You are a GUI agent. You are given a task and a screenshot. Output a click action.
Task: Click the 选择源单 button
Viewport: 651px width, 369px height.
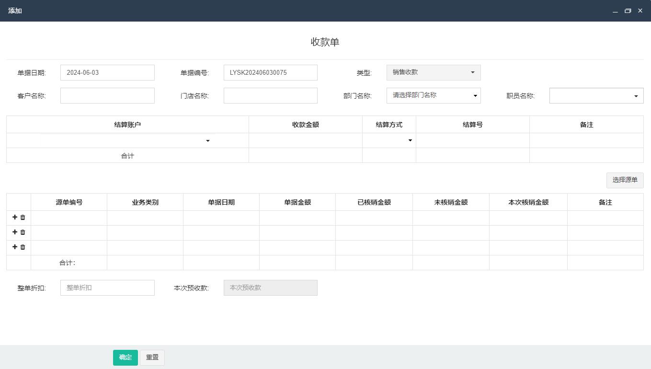(625, 180)
